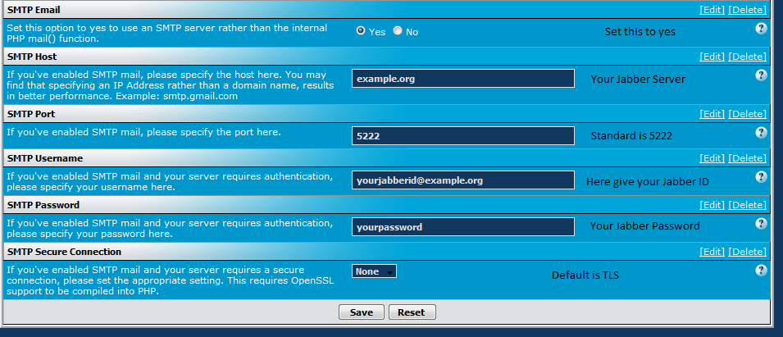Click Delete link for SMTP Host
Viewport: 783px width, 337px height.
747,57
